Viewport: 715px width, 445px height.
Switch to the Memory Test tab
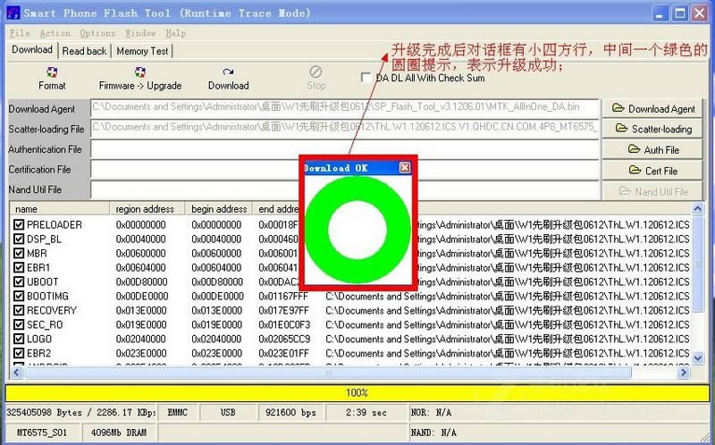pos(142,51)
